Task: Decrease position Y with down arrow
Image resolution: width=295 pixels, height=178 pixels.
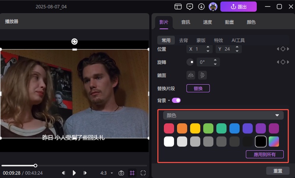Action: coord(237,51)
